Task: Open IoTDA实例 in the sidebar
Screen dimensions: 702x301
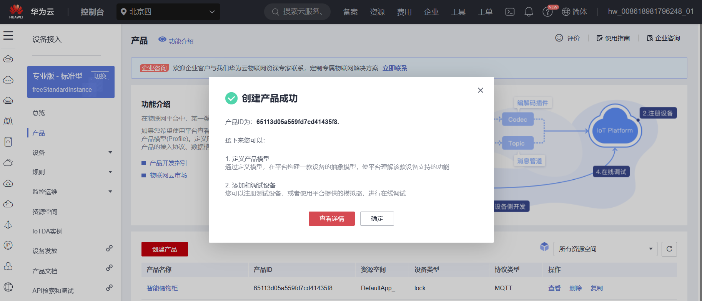Action: [47, 231]
